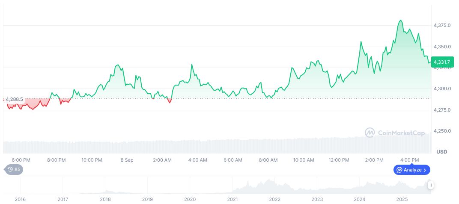Select 2023 on the year navigator

(x=317, y=199)
